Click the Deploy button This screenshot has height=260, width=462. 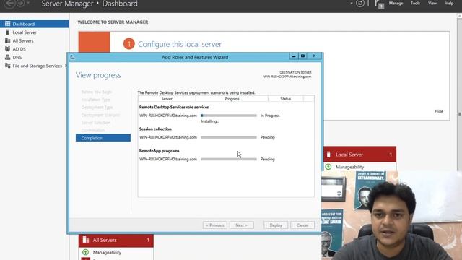276,225
